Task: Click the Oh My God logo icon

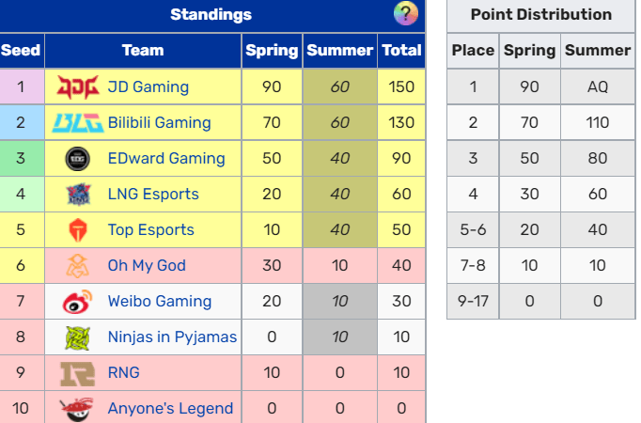Action: point(76,266)
